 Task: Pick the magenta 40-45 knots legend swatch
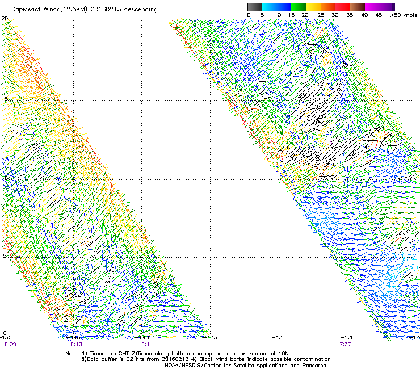click(x=372, y=7)
